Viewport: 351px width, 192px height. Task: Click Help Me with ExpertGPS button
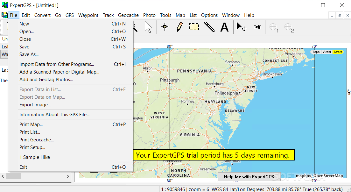click(x=249, y=177)
